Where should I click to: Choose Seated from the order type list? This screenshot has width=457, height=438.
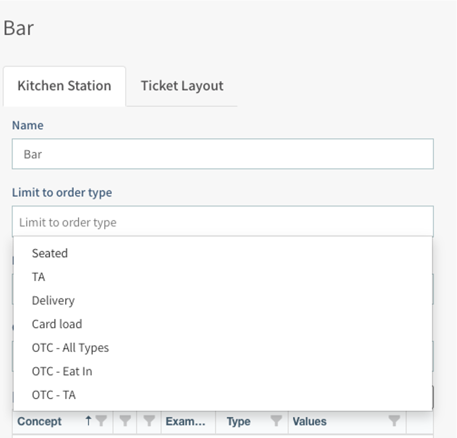(x=50, y=253)
